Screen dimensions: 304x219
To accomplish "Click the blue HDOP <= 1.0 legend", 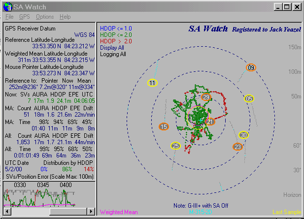I will point(117,29).
